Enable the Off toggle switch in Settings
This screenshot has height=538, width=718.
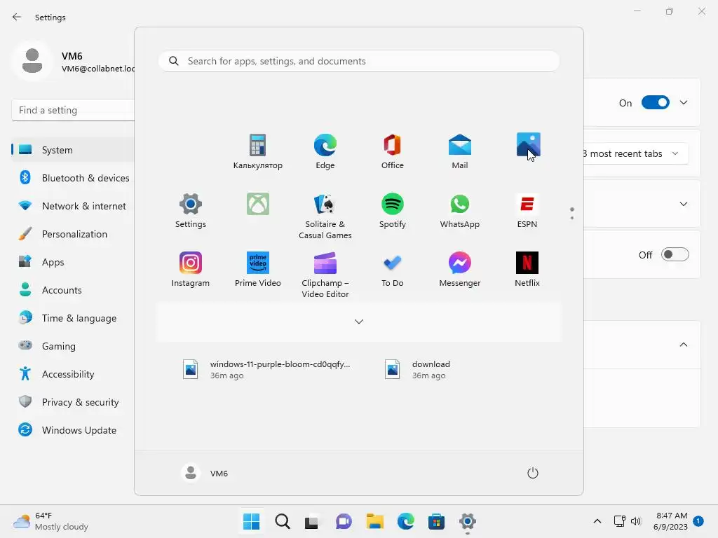pyautogui.click(x=675, y=254)
